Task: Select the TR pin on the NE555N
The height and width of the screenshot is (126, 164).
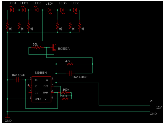Action: (36, 80)
